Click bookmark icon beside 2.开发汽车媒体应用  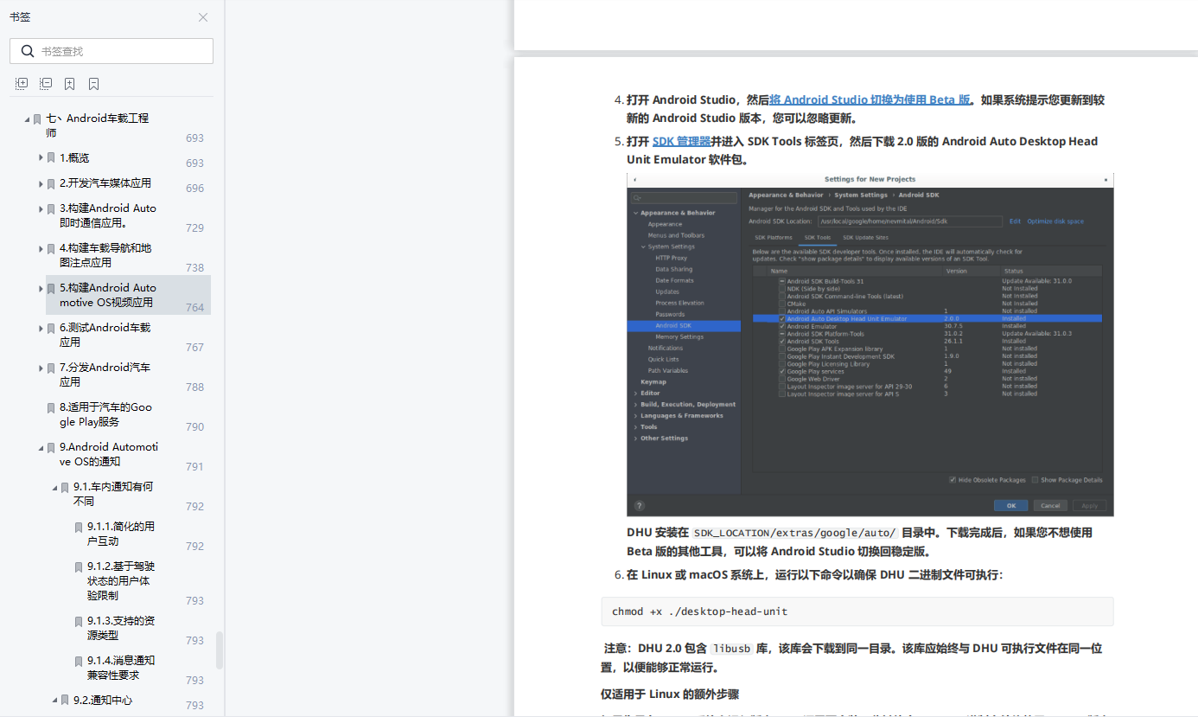(x=51, y=183)
